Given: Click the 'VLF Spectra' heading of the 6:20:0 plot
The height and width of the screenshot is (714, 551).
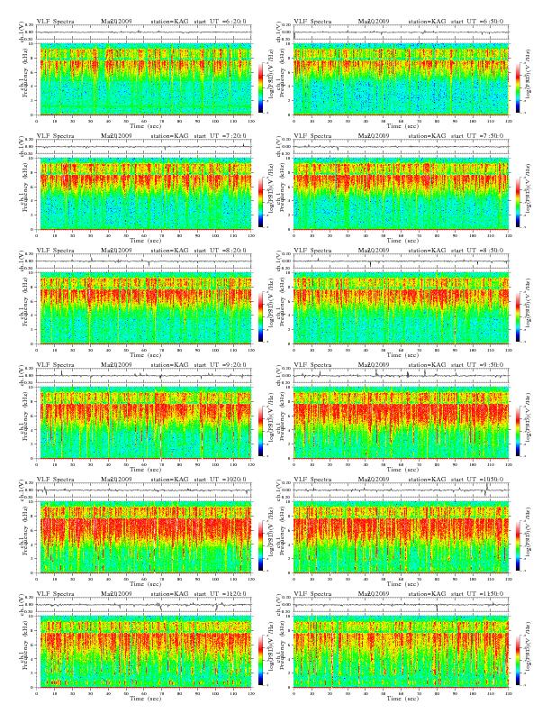Looking at the screenshot, I should (x=56, y=21).
